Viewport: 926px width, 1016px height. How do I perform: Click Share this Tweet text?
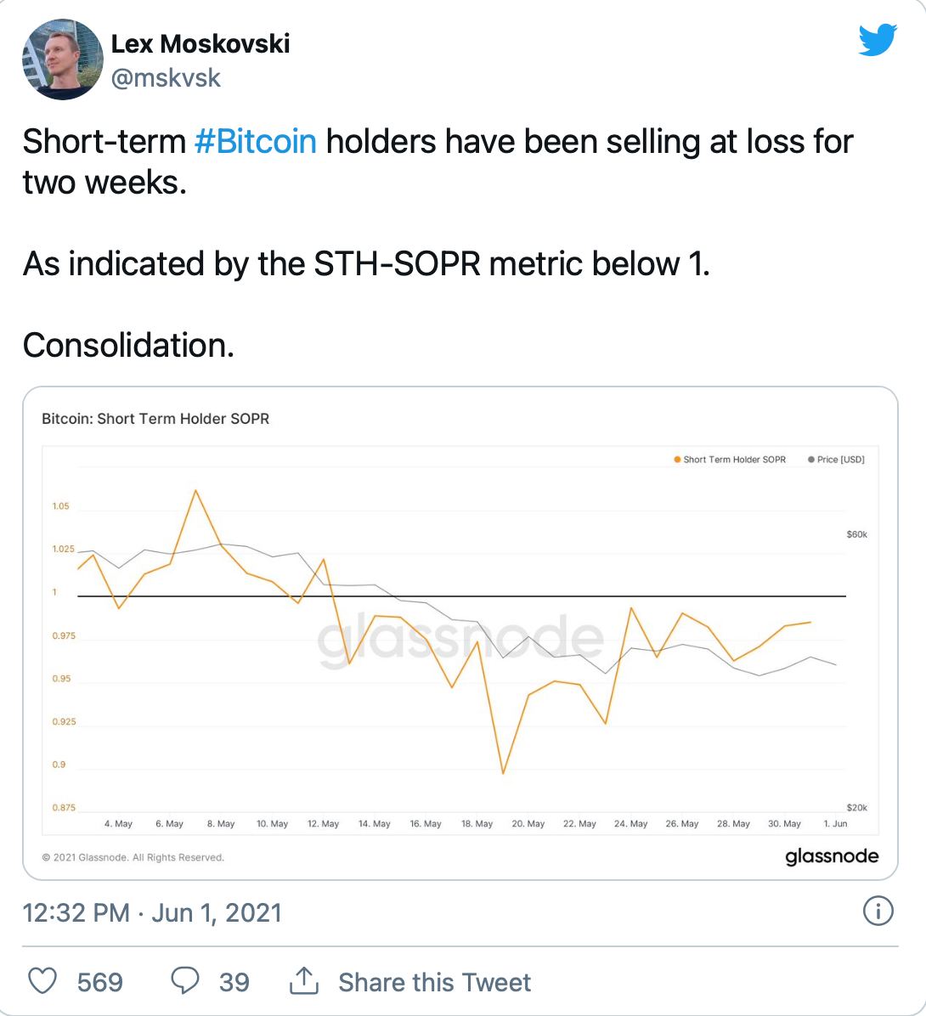(x=434, y=982)
